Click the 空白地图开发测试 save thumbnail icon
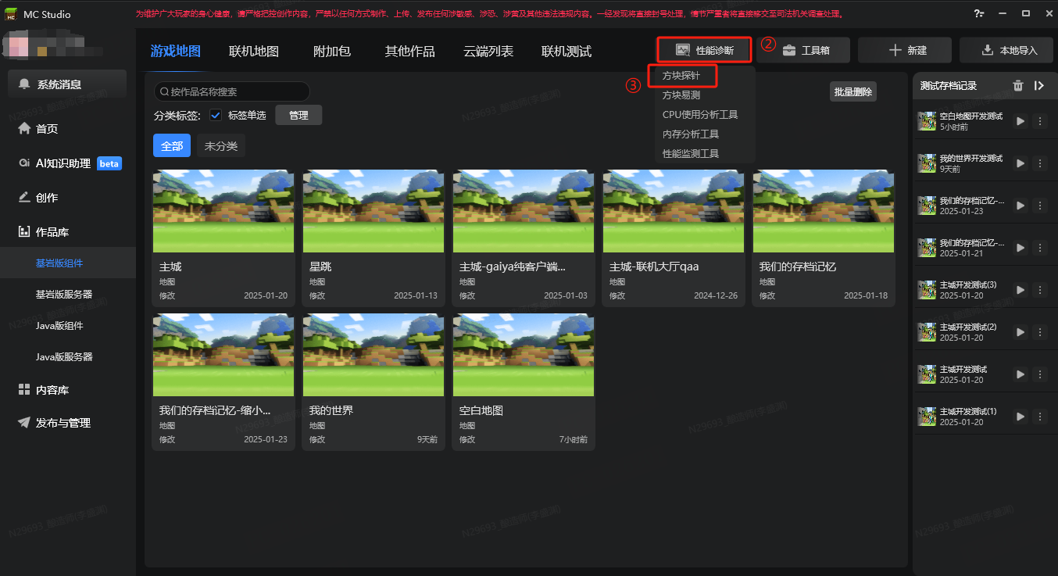 927,121
